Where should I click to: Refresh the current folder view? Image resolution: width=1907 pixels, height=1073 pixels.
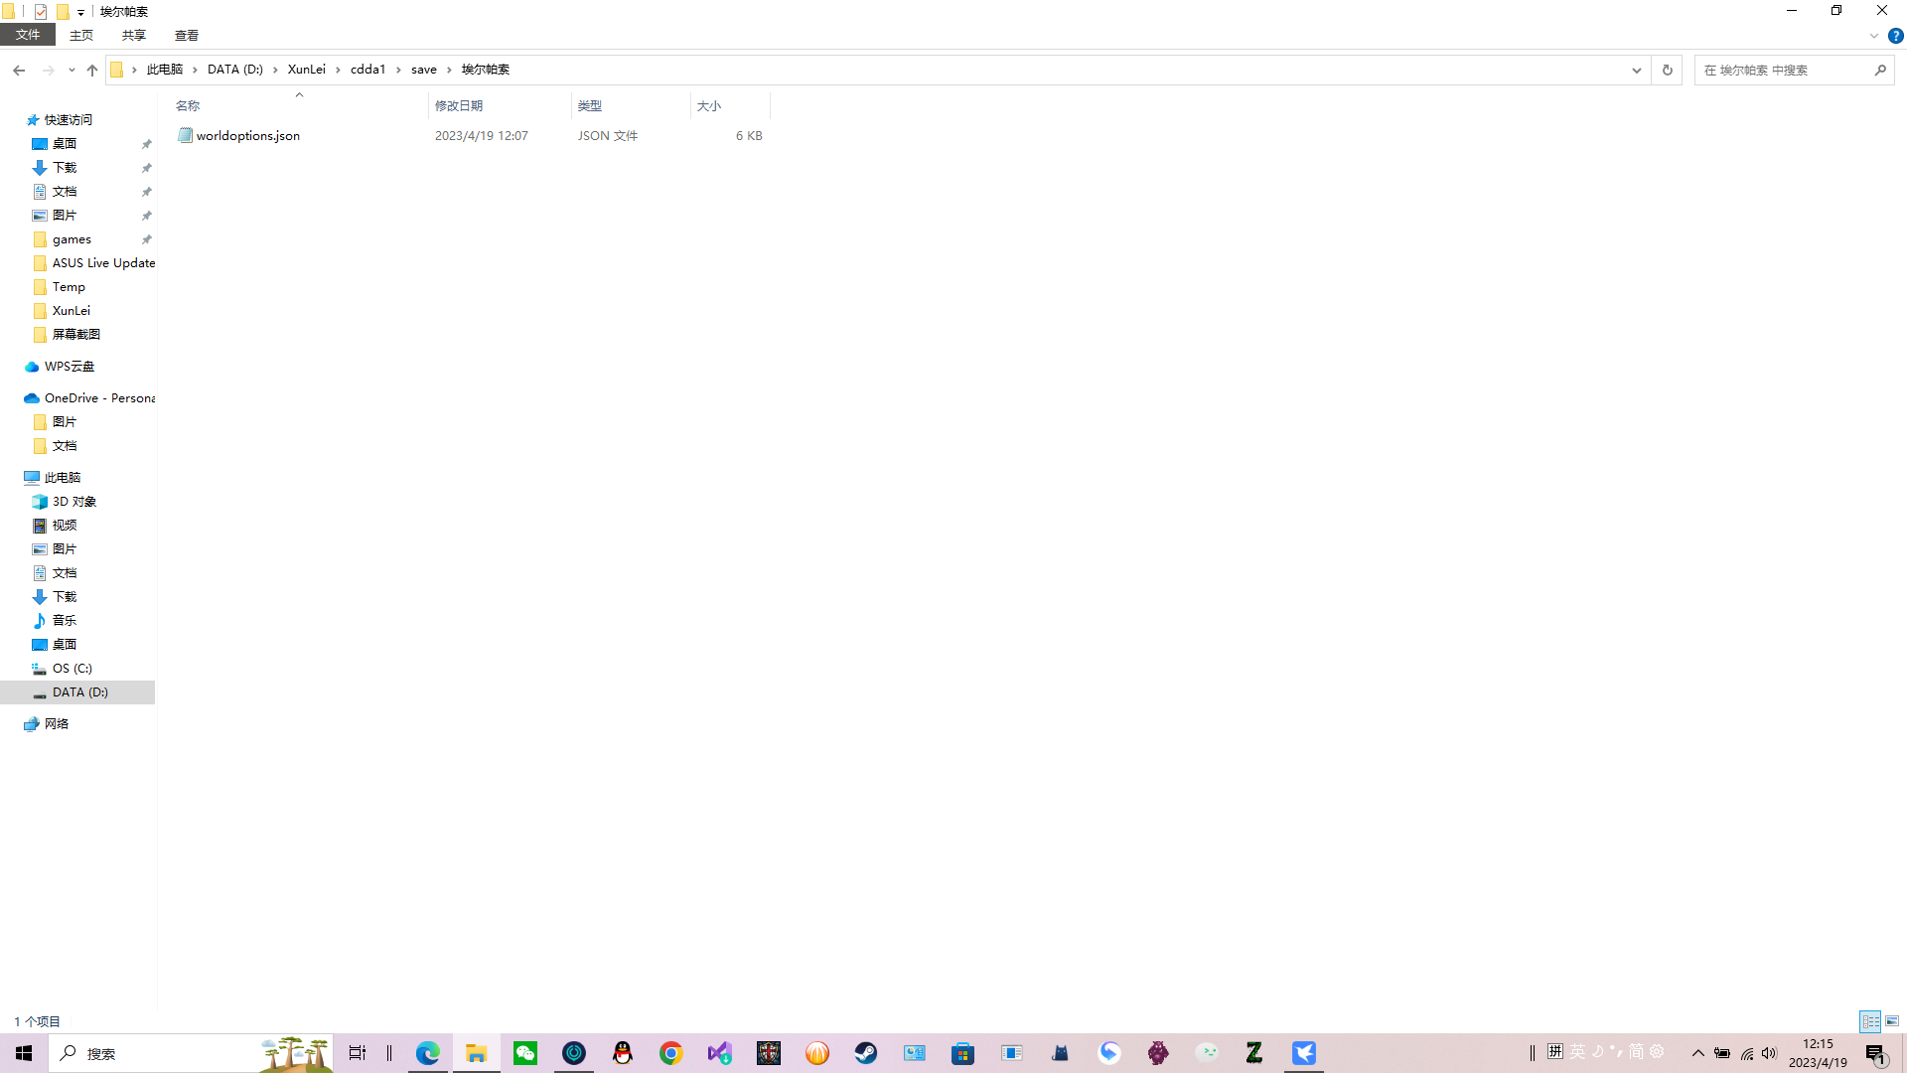[1668, 70]
